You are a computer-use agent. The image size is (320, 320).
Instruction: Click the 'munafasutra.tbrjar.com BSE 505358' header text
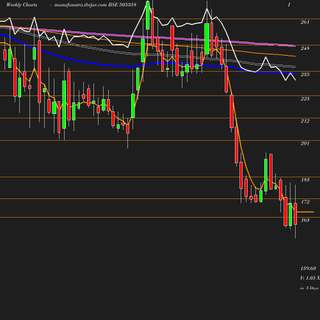[x=95, y=5]
